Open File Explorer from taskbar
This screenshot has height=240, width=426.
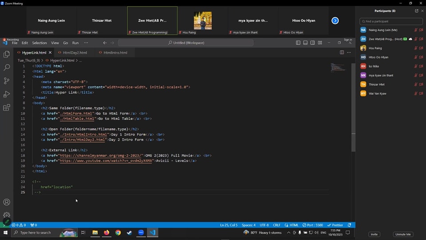(x=95, y=232)
